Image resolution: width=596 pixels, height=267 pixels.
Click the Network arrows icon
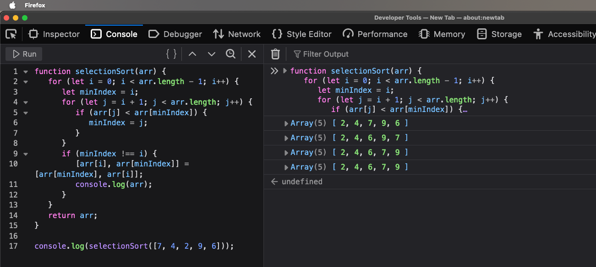[219, 34]
